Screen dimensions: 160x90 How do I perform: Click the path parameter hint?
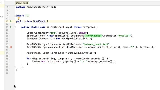tap(79, 44)
